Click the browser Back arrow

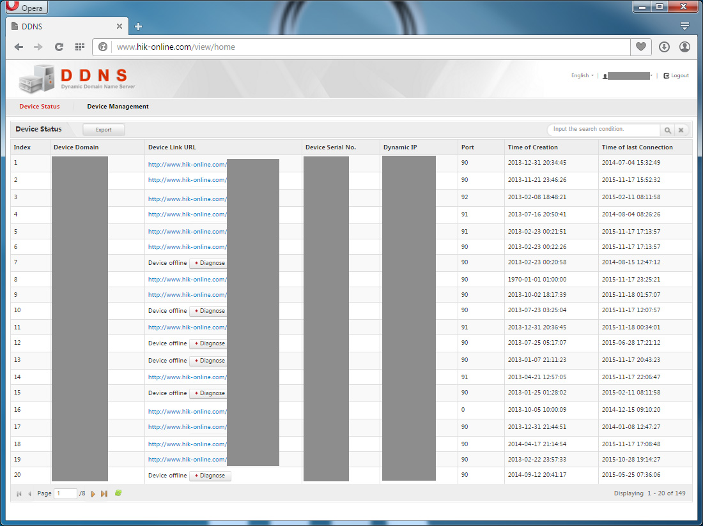click(19, 47)
